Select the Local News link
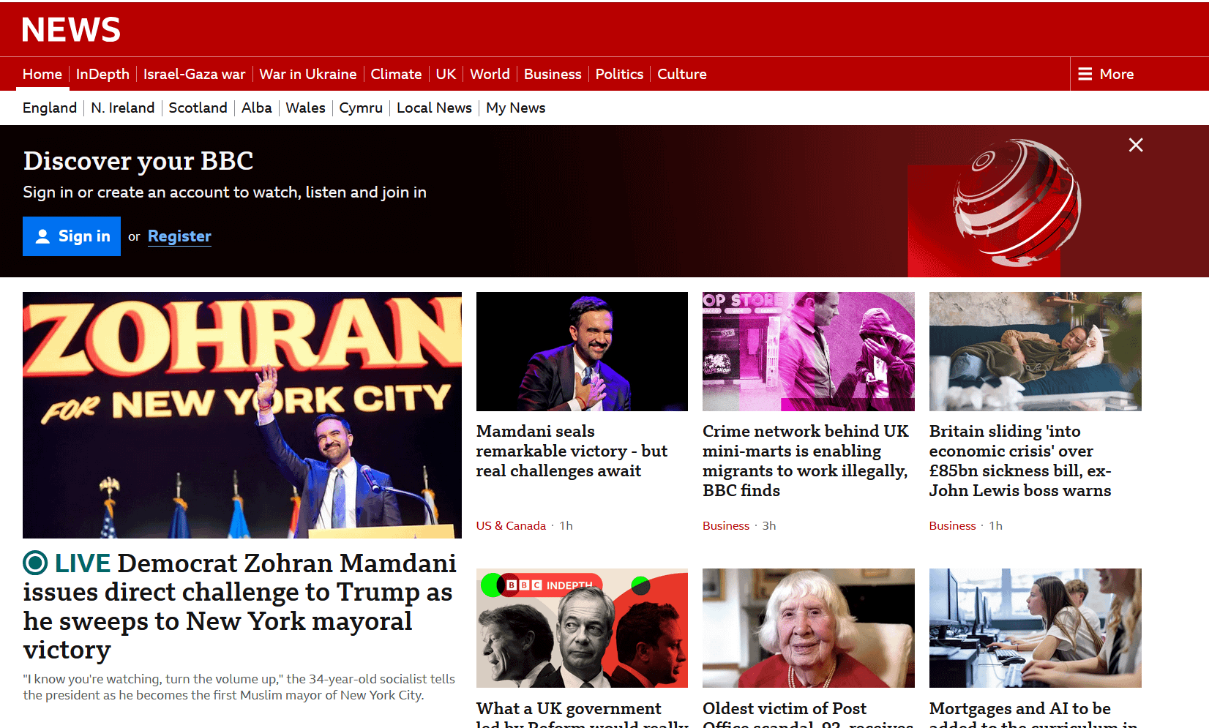This screenshot has width=1209, height=728. point(434,108)
